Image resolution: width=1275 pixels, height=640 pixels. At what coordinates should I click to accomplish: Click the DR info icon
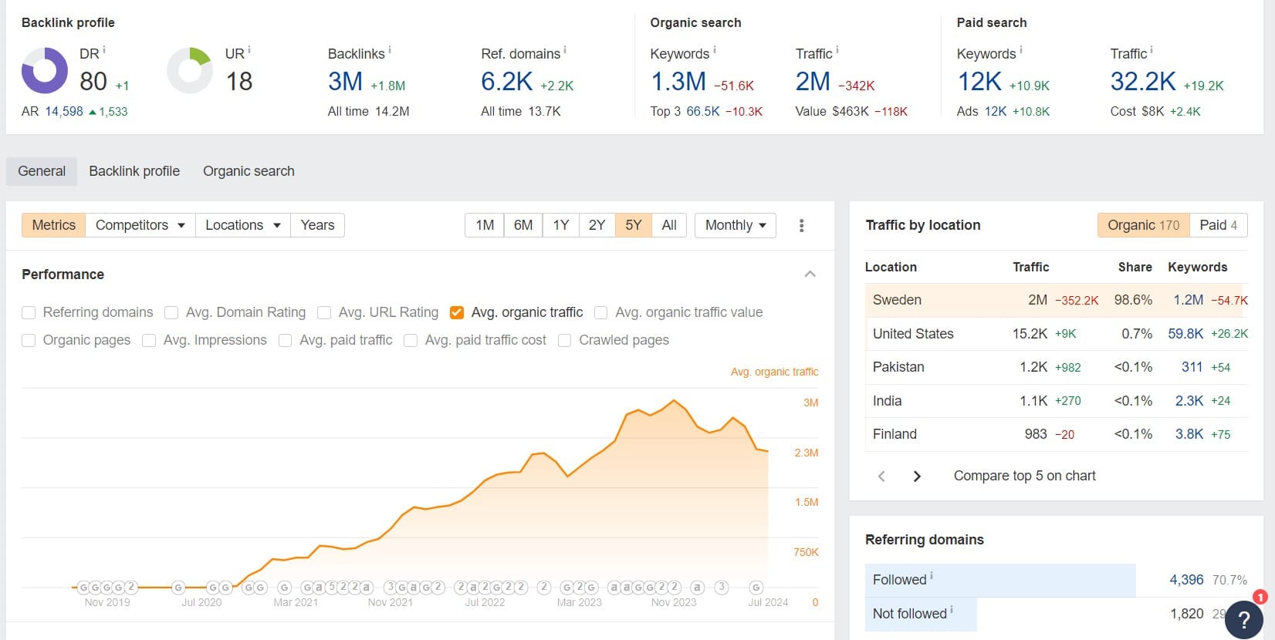click(x=104, y=50)
